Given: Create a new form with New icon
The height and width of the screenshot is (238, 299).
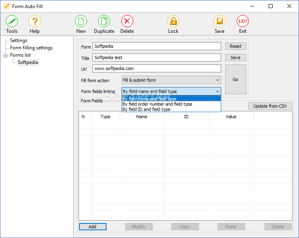Looking at the screenshot, I should [81, 21].
